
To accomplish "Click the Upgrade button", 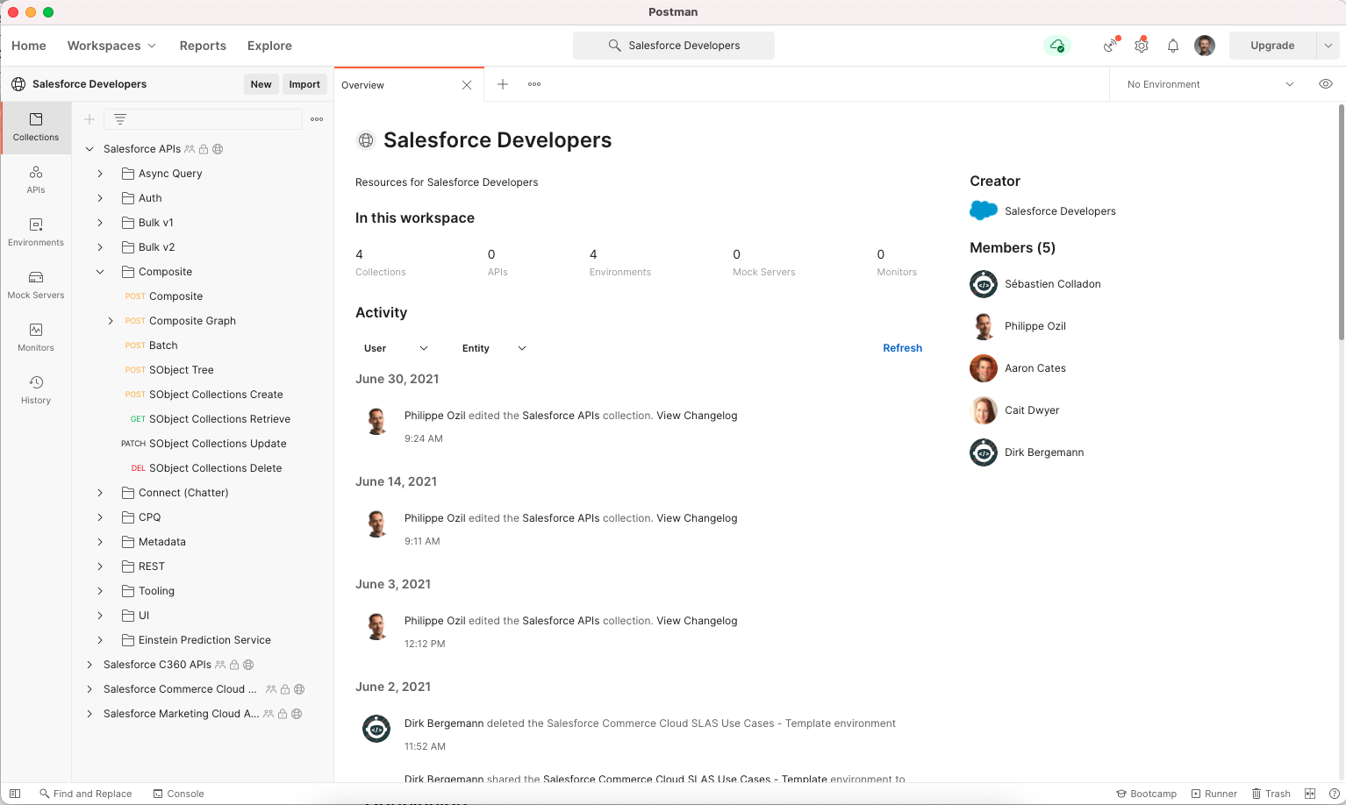I will [x=1272, y=46].
